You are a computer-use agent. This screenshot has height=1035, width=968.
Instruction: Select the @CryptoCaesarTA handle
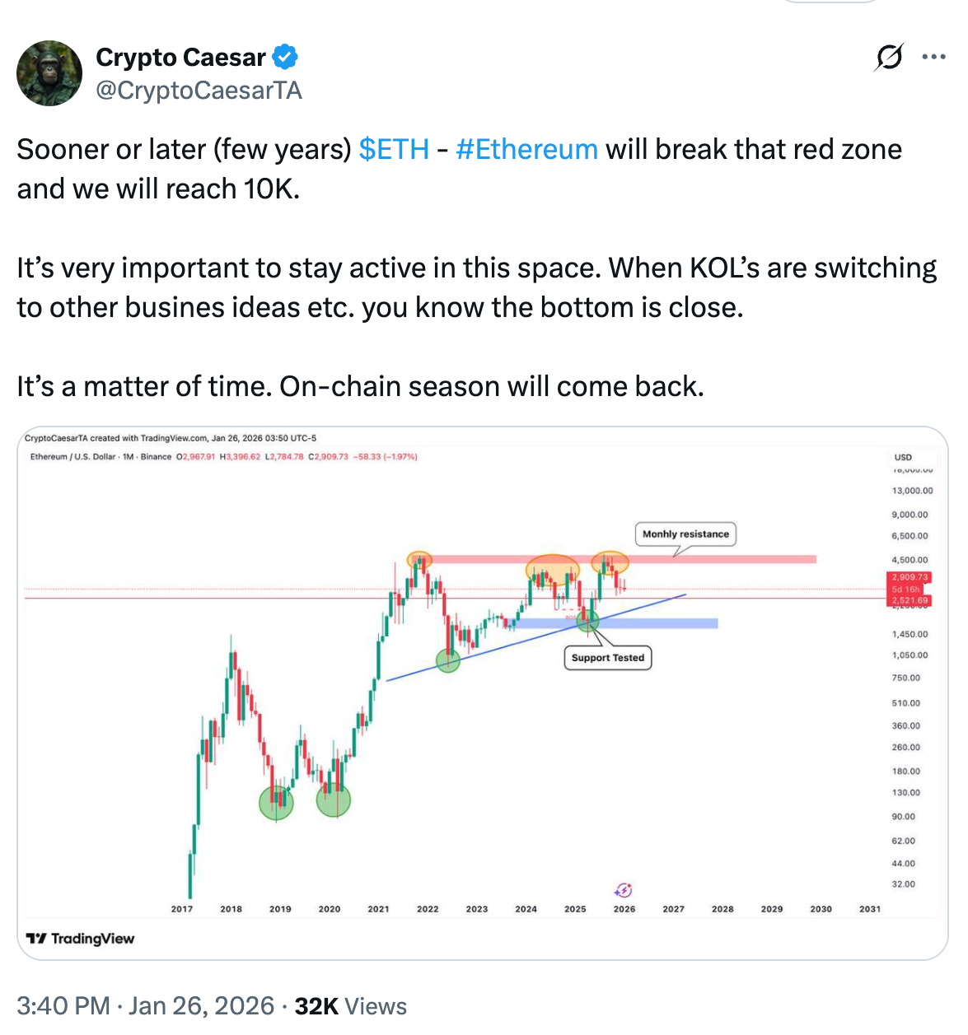(200, 91)
